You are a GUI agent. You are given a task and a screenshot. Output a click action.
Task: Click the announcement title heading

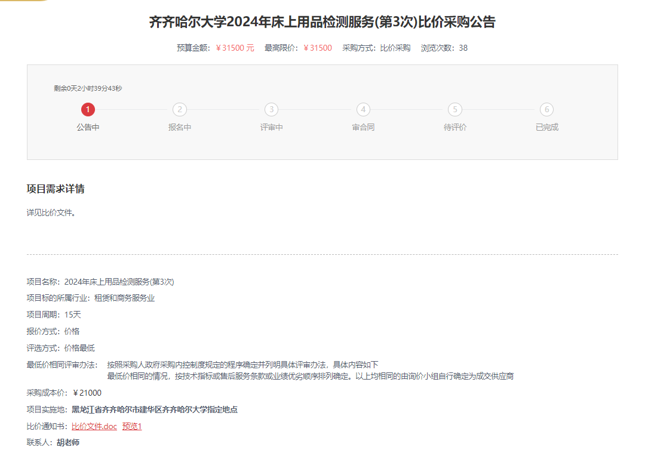[x=322, y=23]
